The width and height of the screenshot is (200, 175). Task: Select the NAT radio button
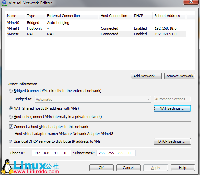pyautogui.click(x=11, y=108)
